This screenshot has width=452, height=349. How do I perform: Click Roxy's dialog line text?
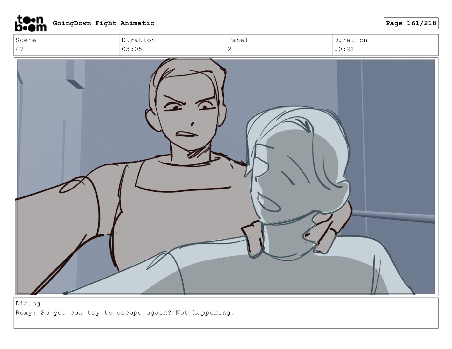pos(125,313)
